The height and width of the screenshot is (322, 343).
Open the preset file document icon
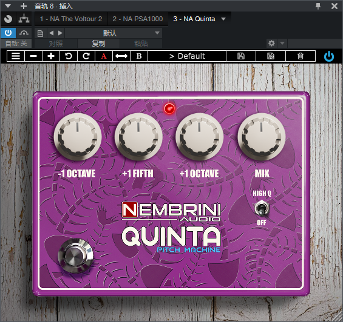pos(40,33)
